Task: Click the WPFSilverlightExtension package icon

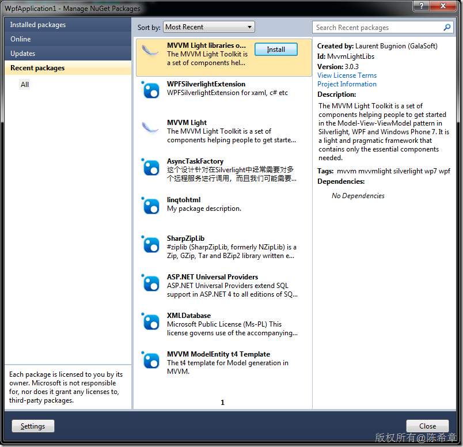Action: [151, 89]
